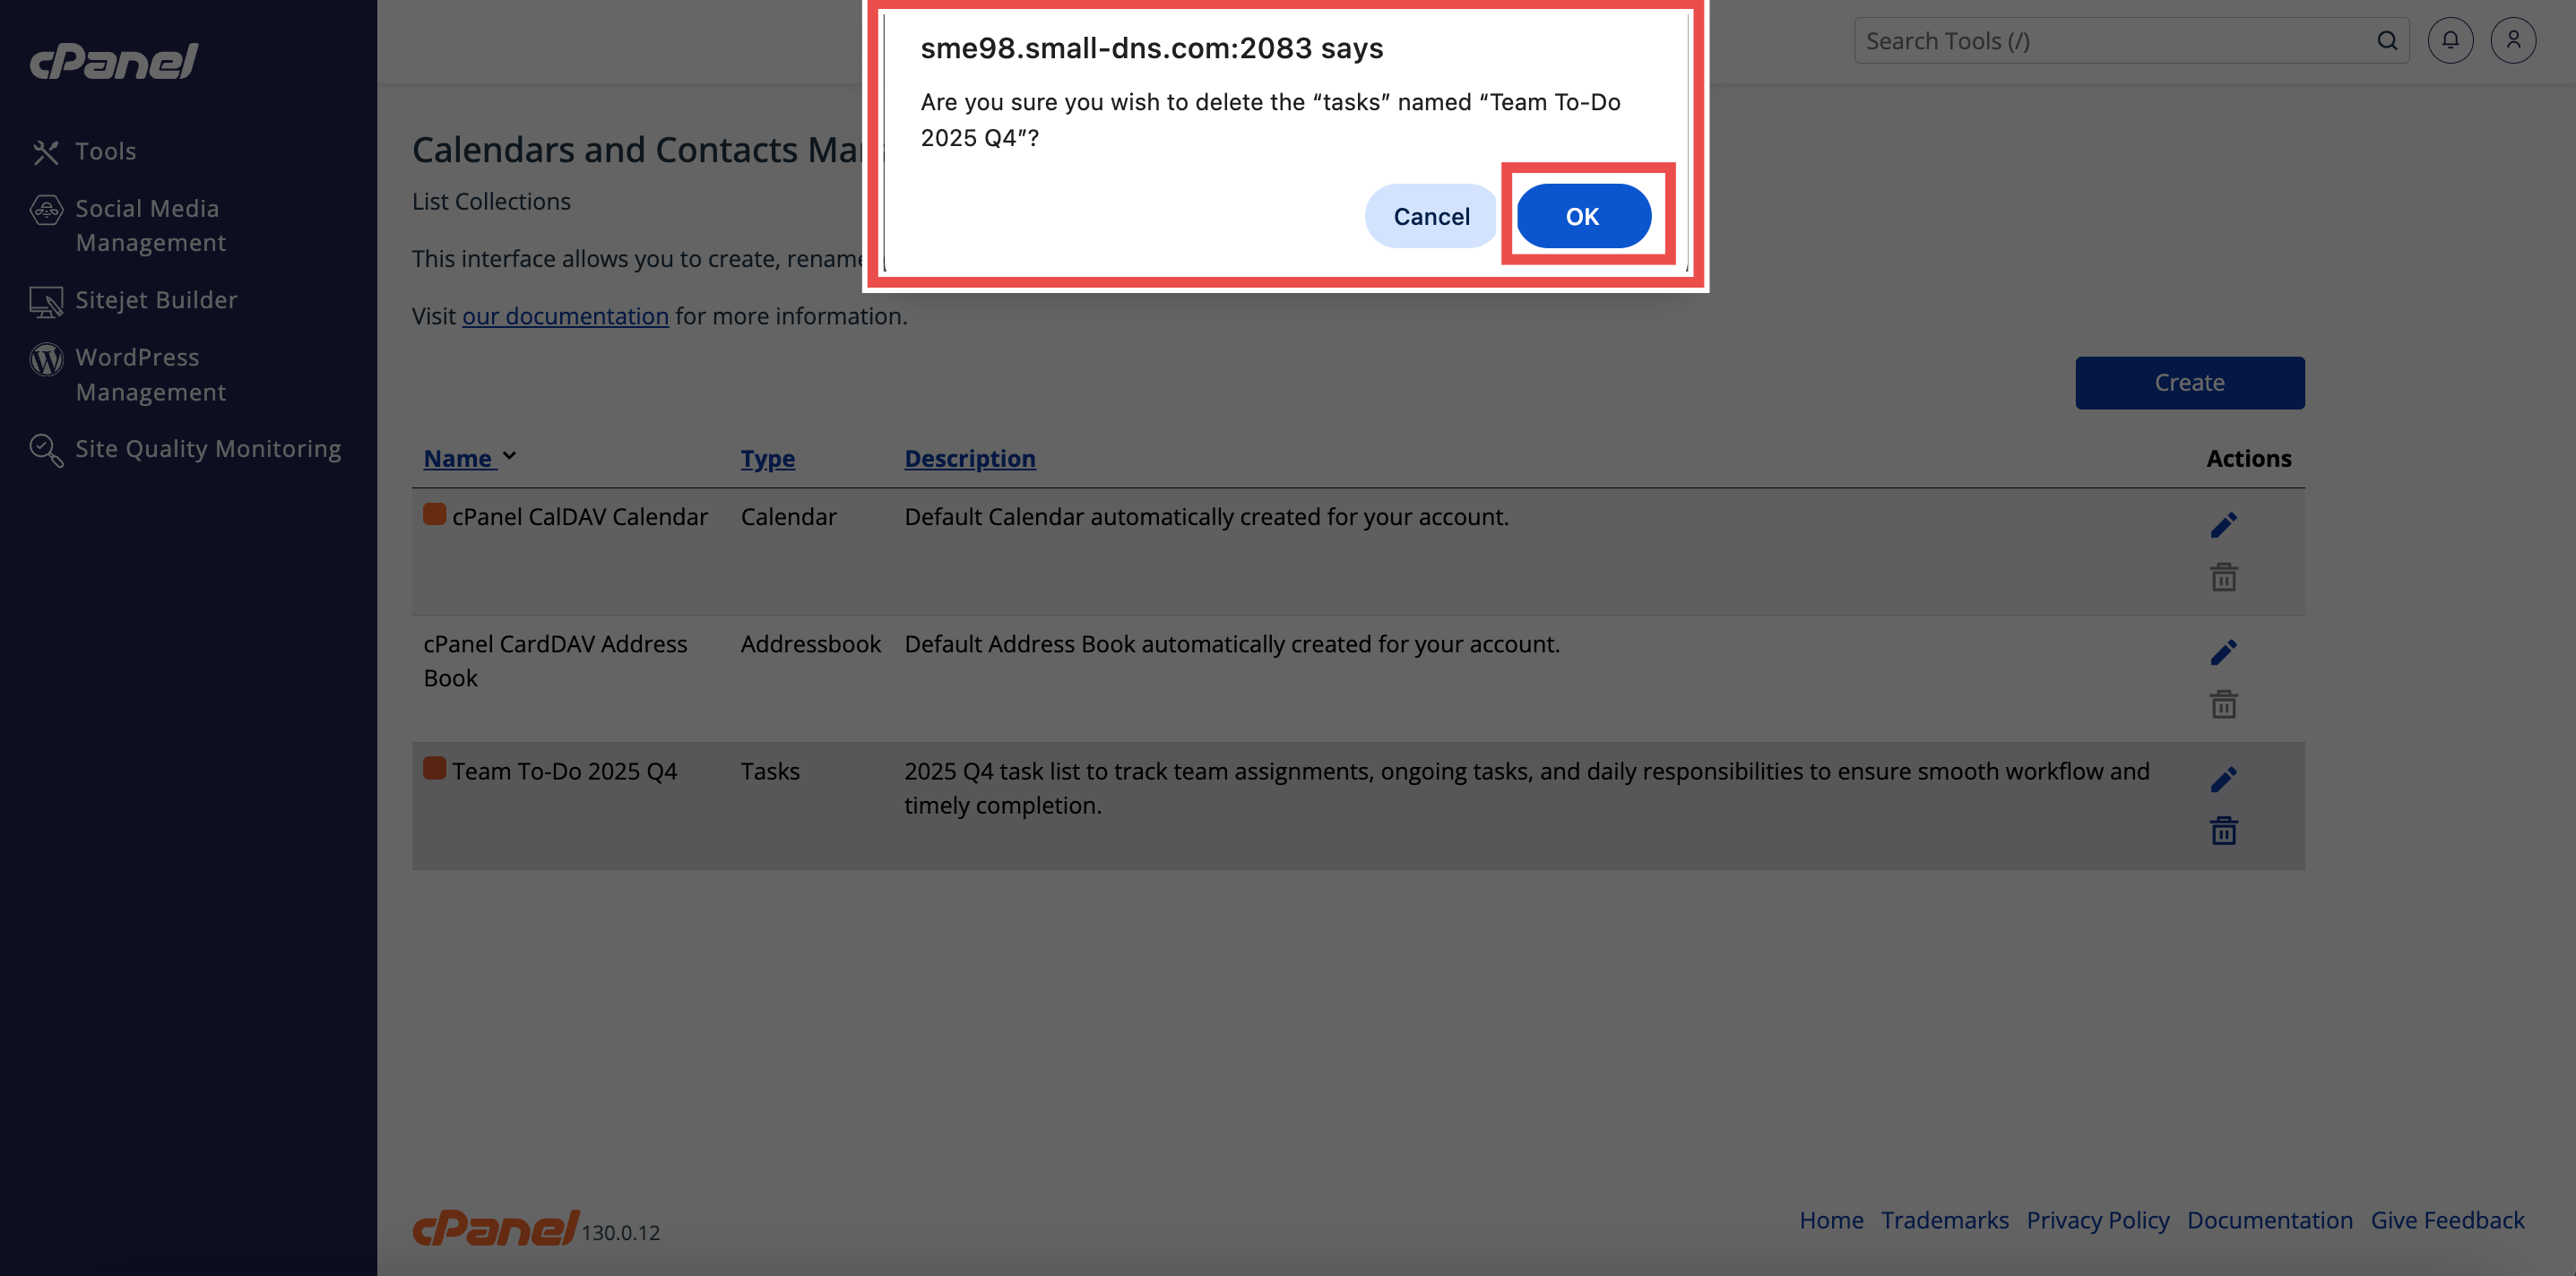Click the OK button in the dialog

click(x=1582, y=216)
